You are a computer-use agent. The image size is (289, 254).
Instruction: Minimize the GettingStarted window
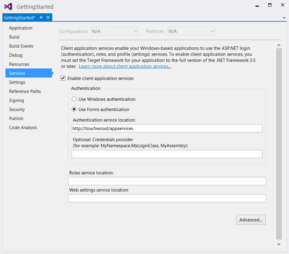tap(257, 6)
